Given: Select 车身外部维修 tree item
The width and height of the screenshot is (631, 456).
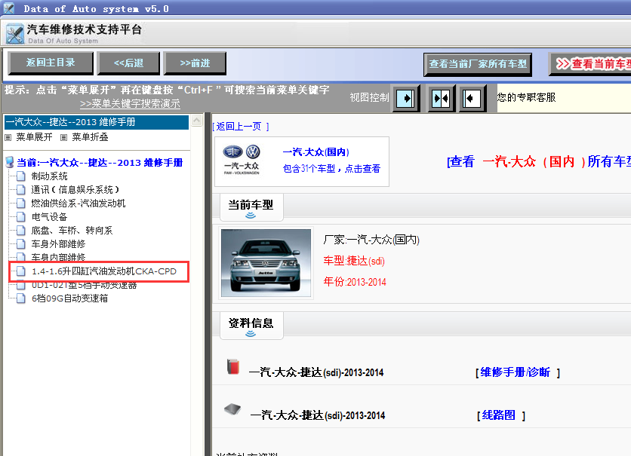Looking at the screenshot, I should 58,244.
